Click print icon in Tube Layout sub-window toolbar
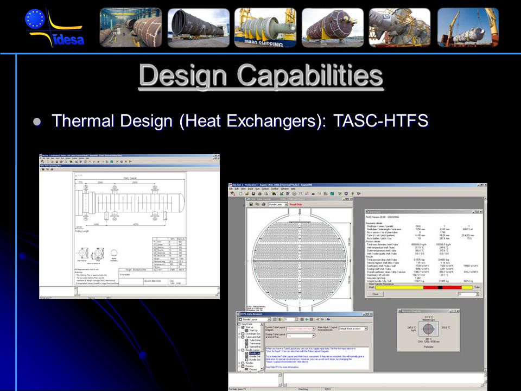This screenshot has width=521, height=391. (264, 204)
